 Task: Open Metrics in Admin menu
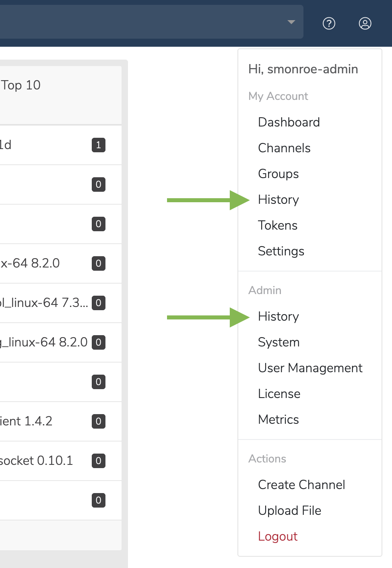coord(279,419)
